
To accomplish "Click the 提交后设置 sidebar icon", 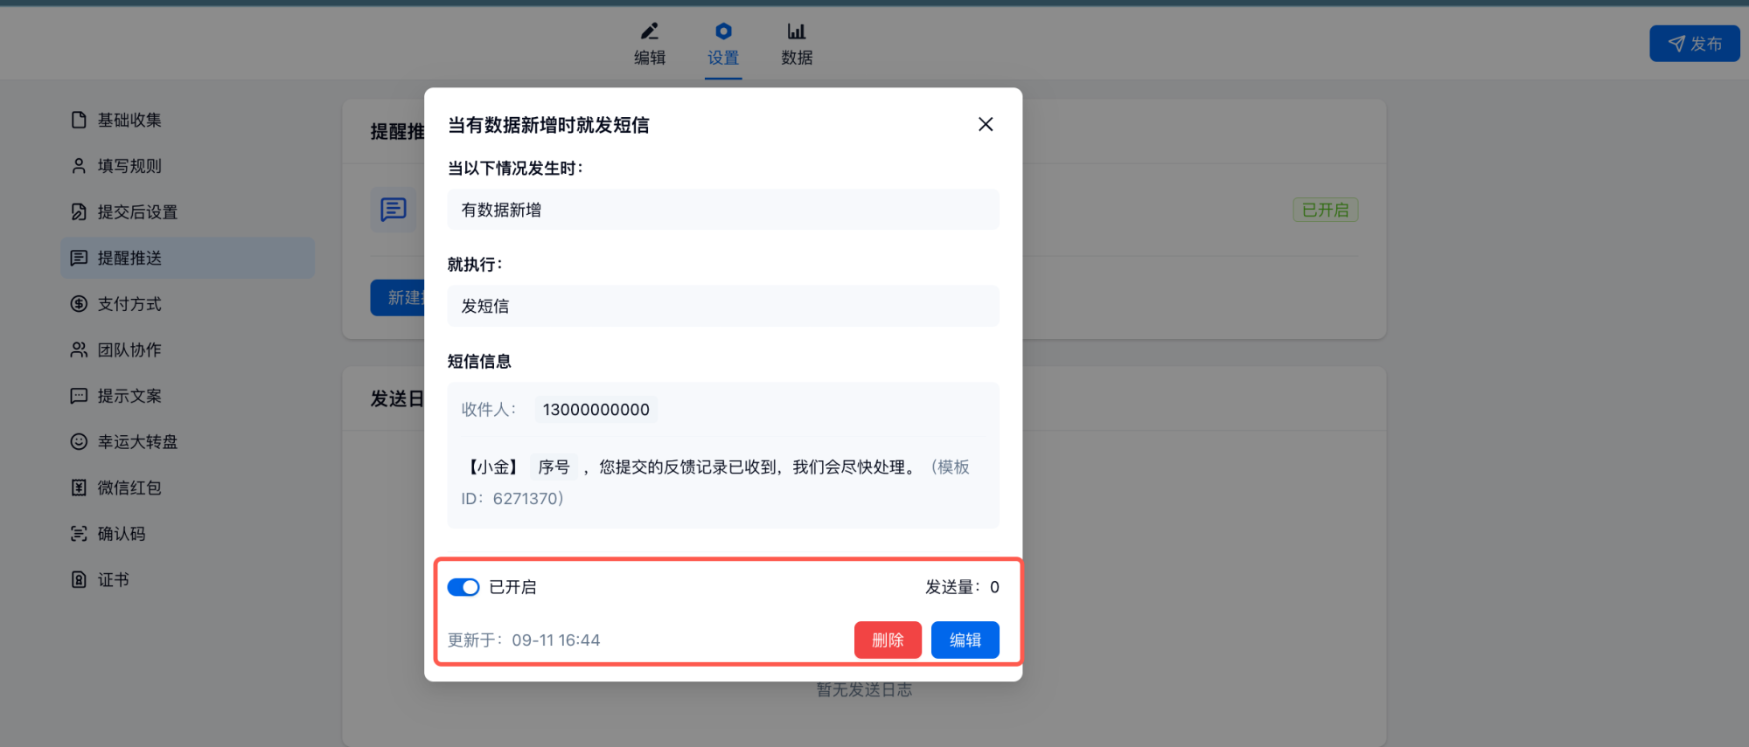I will point(79,212).
